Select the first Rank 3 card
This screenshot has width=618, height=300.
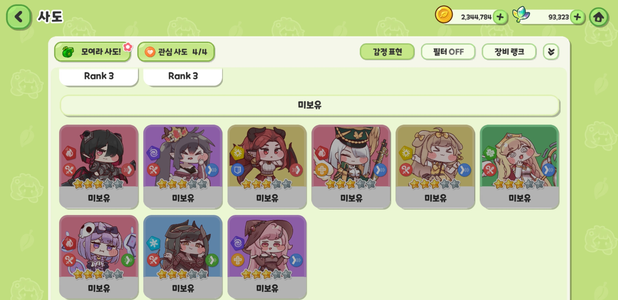point(99,77)
